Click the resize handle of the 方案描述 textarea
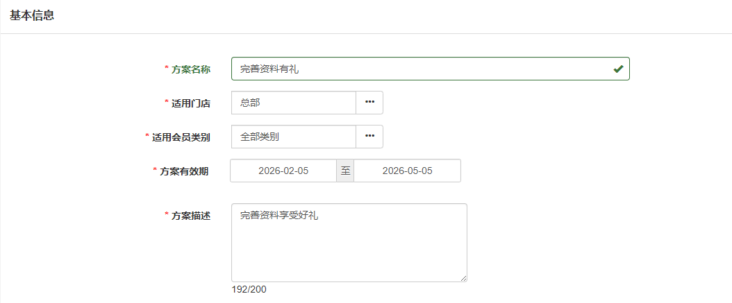 click(x=463, y=277)
